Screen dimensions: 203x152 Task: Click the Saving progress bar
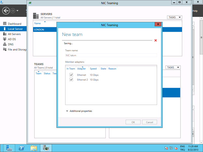107,41
